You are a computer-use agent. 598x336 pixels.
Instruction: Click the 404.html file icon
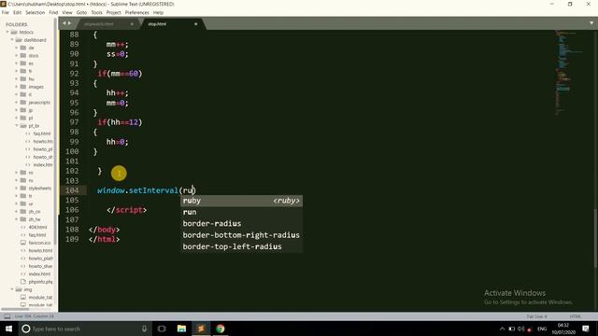tap(22, 227)
